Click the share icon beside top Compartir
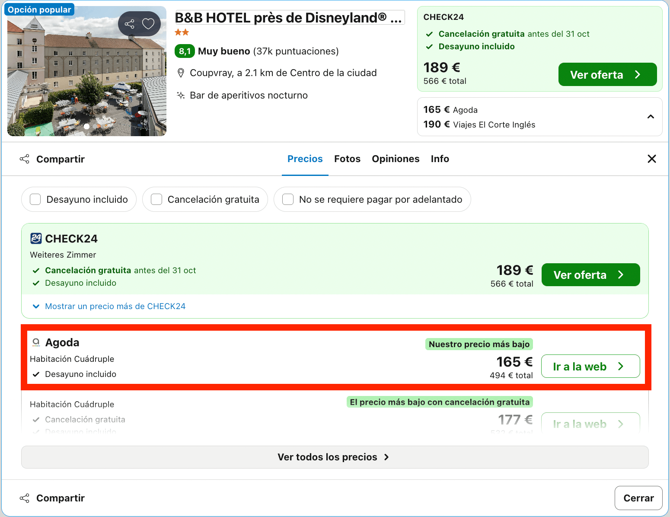 click(x=25, y=159)
